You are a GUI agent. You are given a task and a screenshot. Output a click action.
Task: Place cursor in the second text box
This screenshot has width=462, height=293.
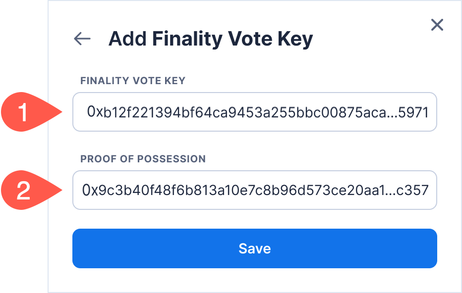point(254,190)
